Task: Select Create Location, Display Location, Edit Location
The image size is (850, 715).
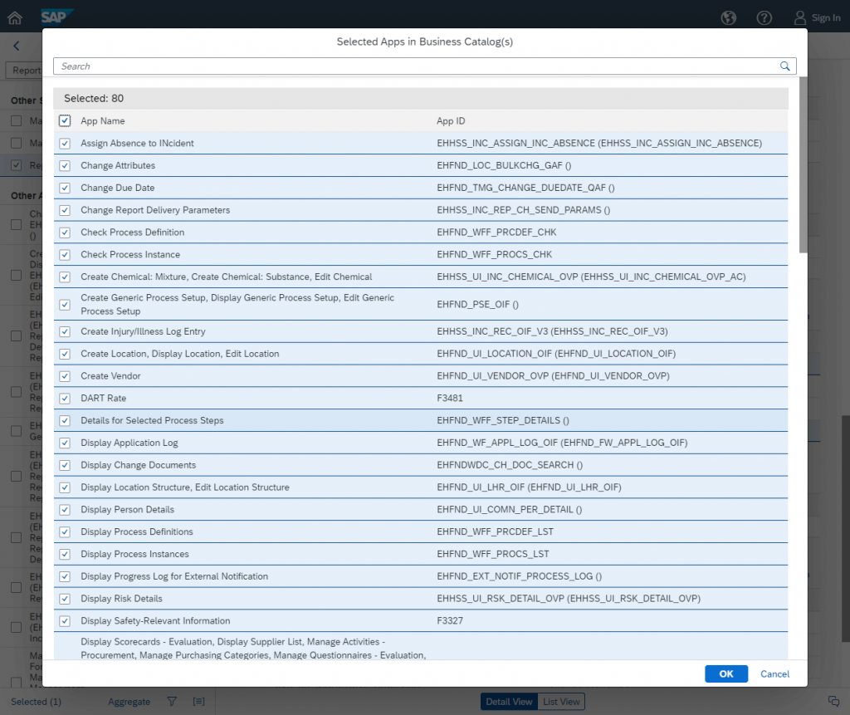Action: 421,354
